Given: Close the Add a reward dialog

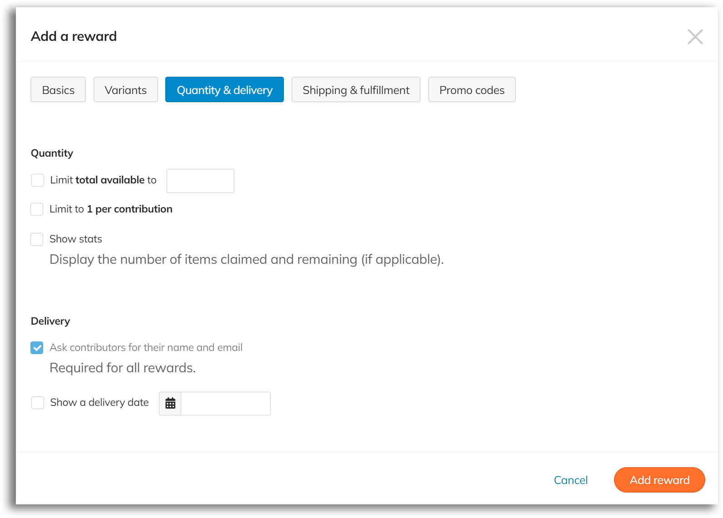Looking at the screenshot, I should (x=695, y=37).
